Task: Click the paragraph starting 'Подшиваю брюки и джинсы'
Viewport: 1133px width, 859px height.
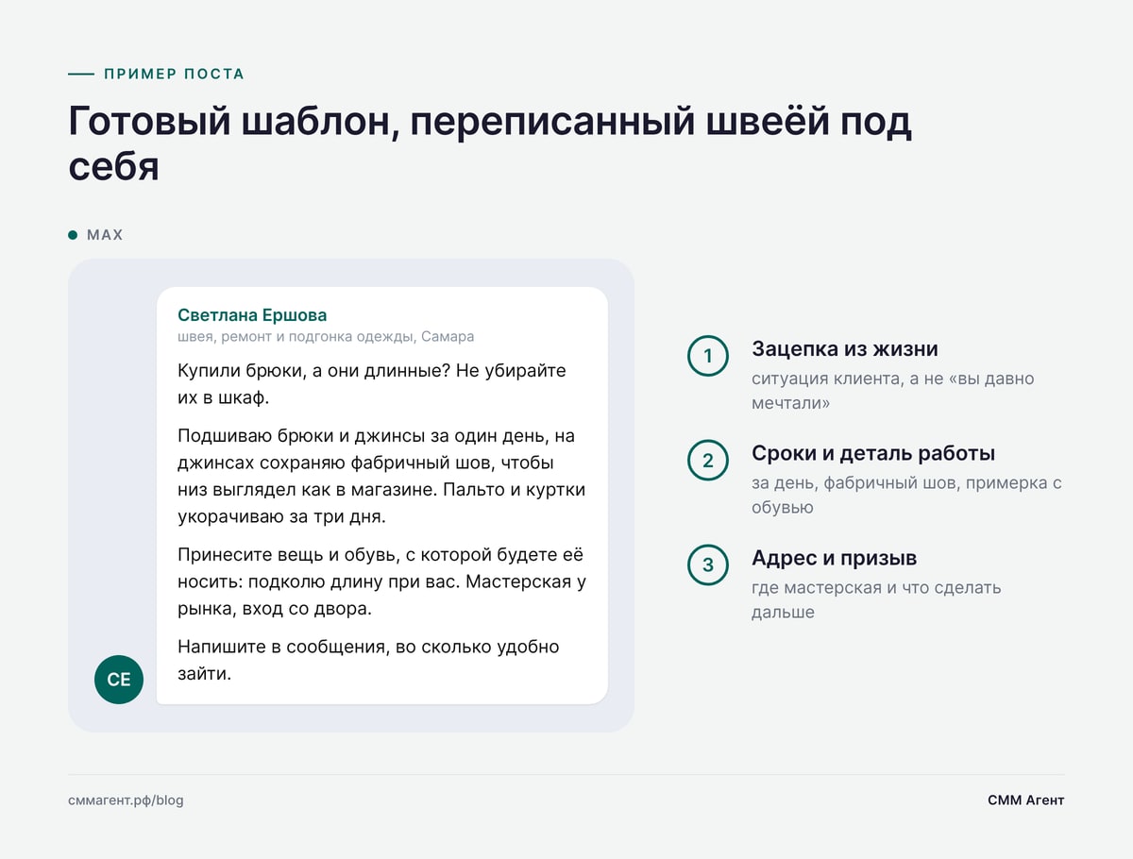Action: [381, 477]
